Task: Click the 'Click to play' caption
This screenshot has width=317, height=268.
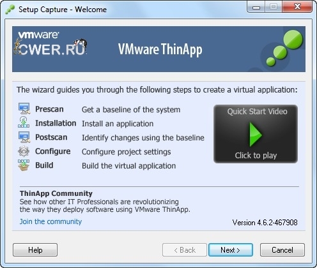Action: (256, 156)
